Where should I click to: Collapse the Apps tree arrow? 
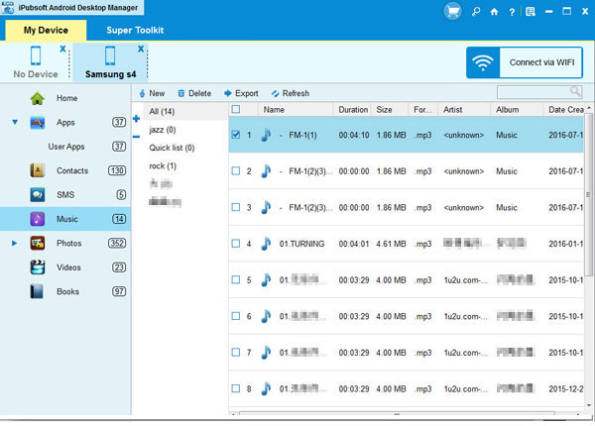[15, 123]
